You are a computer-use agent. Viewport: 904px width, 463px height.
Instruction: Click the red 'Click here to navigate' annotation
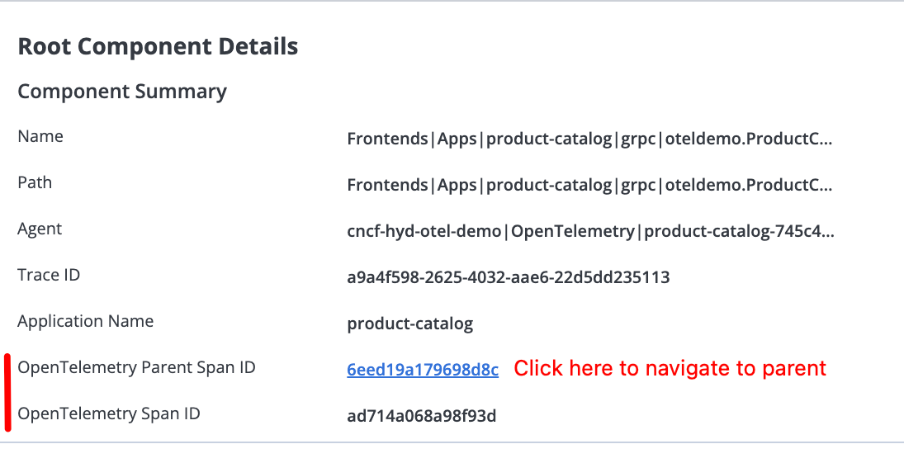tap(670, 368)
